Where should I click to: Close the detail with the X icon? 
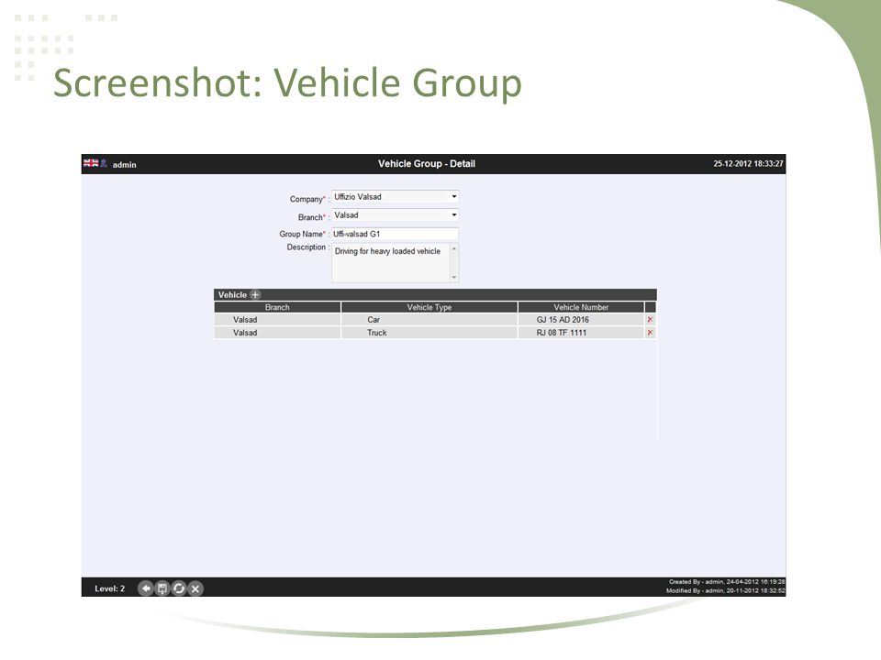point(195,588)
